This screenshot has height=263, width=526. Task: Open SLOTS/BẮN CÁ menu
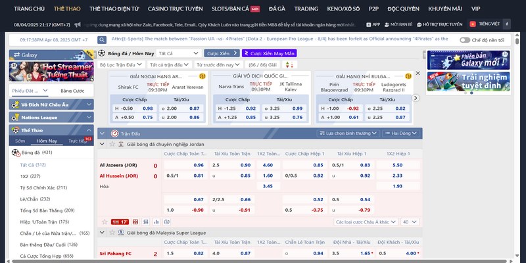pos(235,9)
